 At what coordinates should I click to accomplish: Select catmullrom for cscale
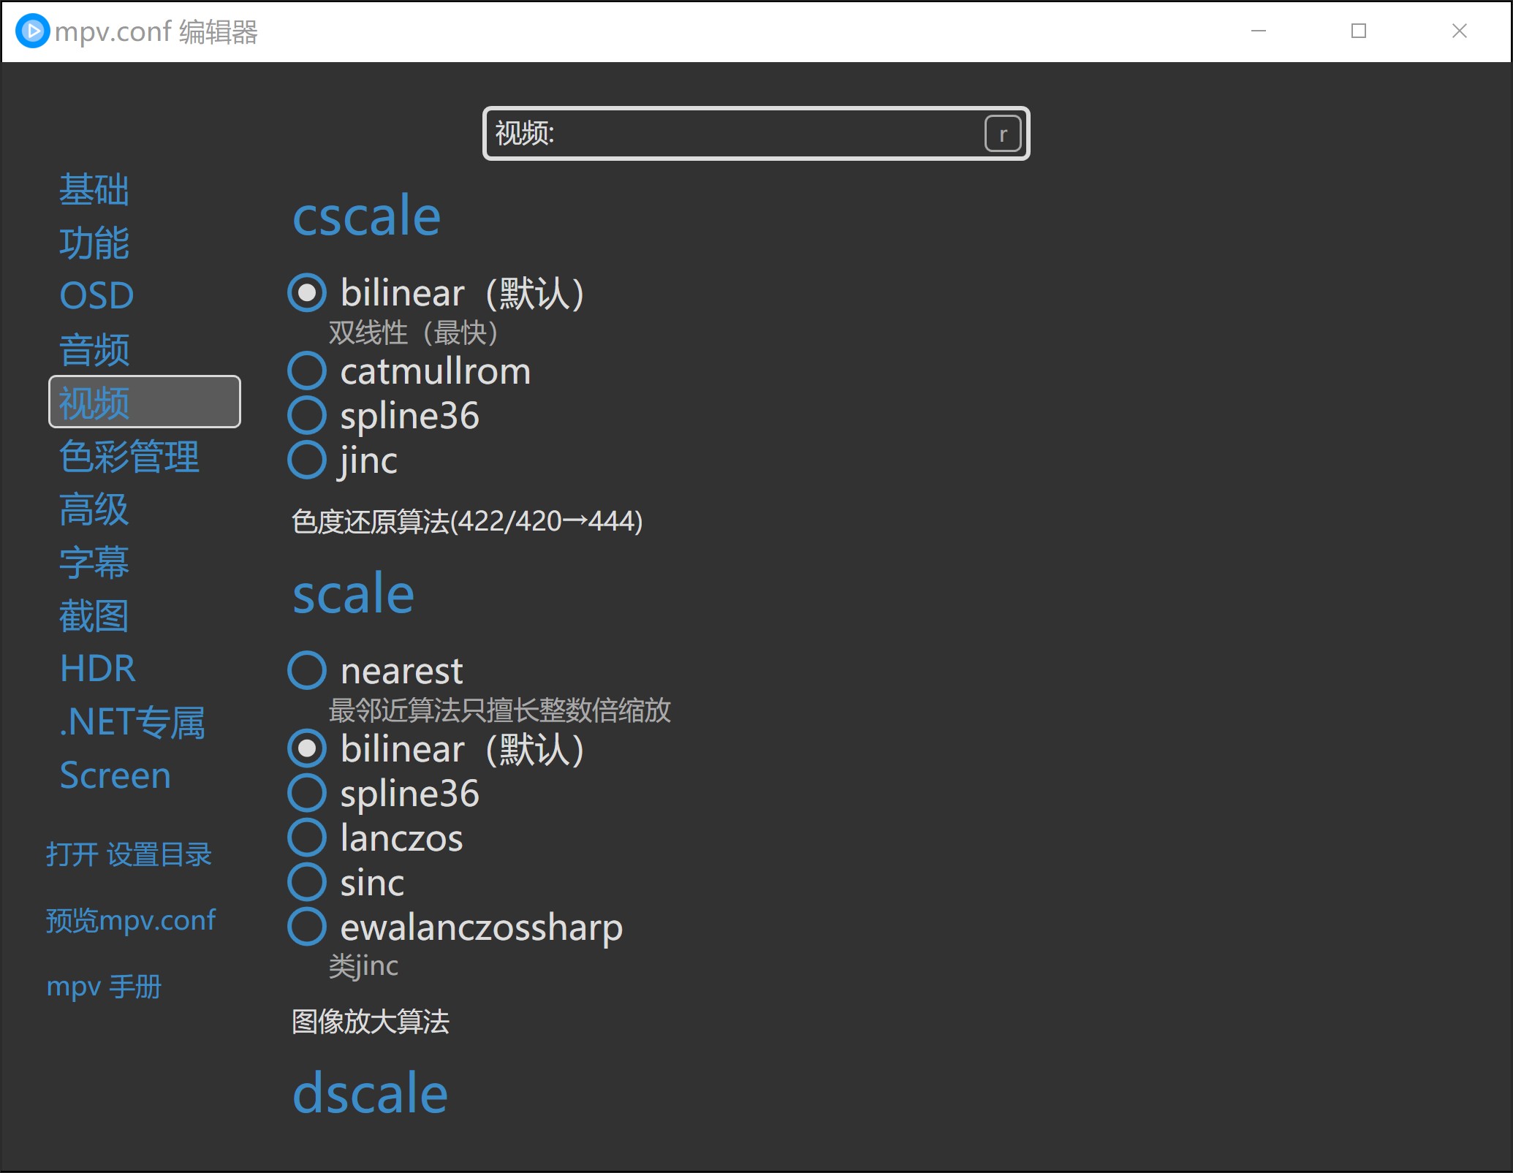(x=307, y=371)
